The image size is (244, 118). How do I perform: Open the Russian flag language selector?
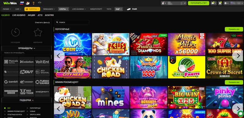(22, 3)
